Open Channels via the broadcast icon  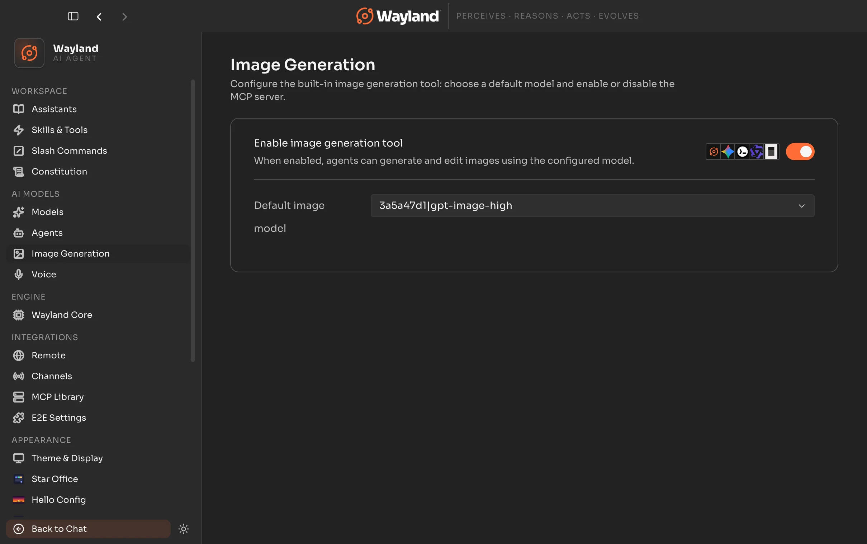[18, 376]
